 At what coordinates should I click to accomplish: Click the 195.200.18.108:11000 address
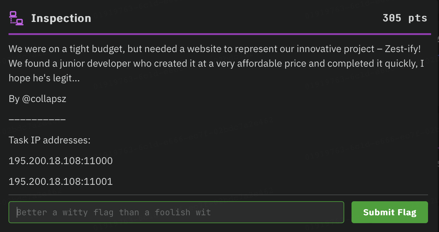coord(61,161)
